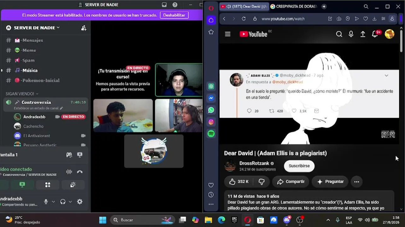The height and width of the screenshot is (227, 405).
Task: Open more actions menu beside Preguntar
Action: (x=357, y=182)
